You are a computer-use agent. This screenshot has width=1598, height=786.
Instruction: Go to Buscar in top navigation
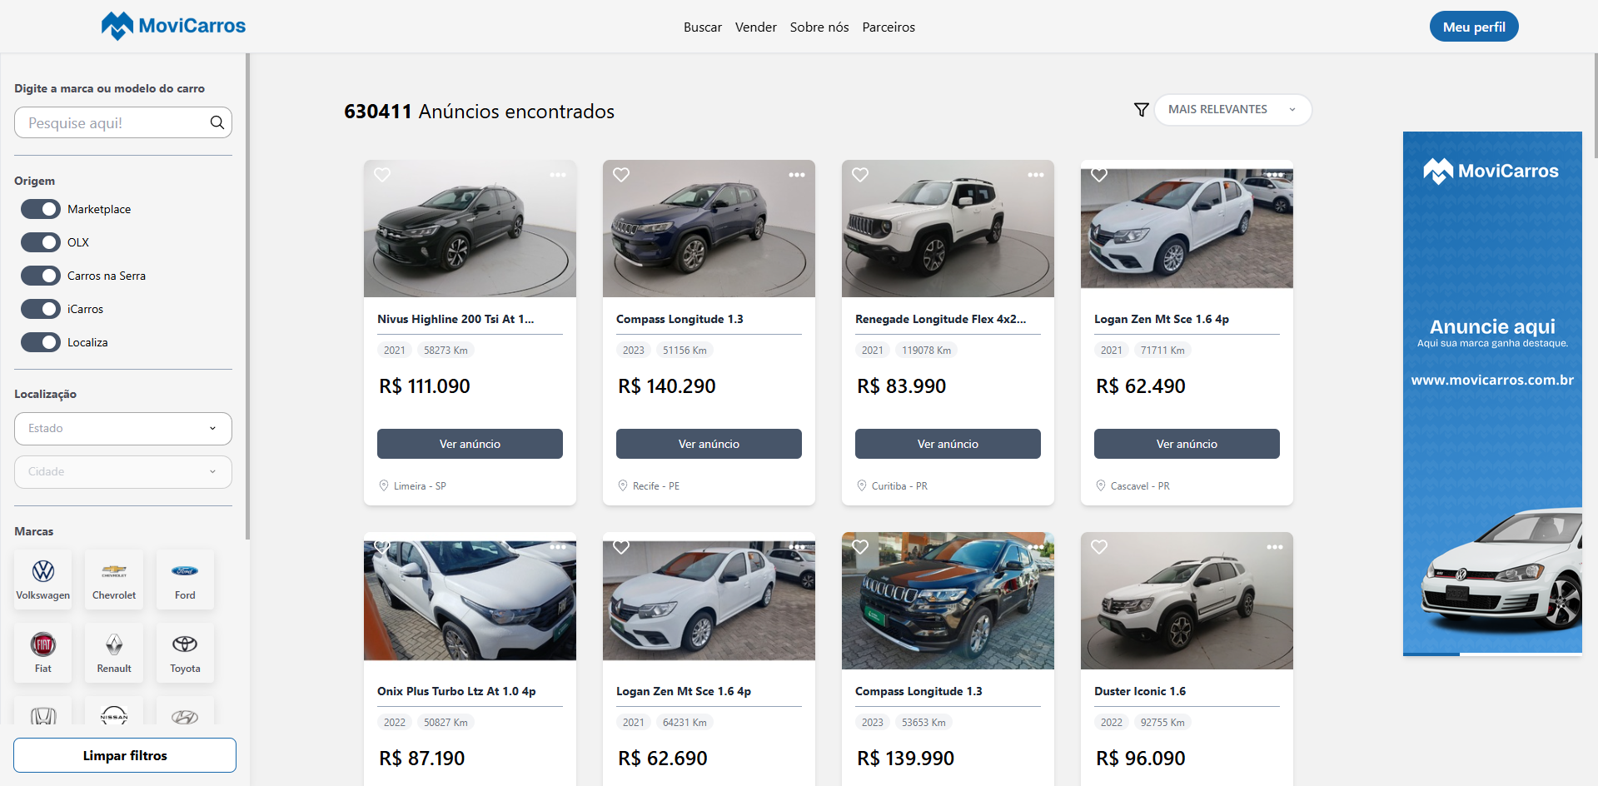703,27
